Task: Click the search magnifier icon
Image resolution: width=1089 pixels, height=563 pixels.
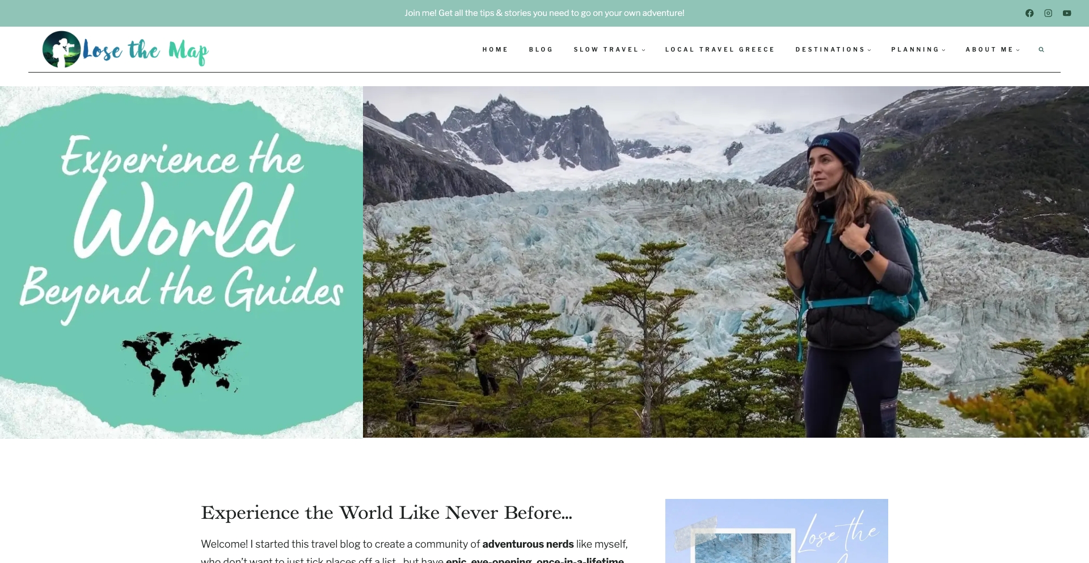Action: coord(1041,49)
